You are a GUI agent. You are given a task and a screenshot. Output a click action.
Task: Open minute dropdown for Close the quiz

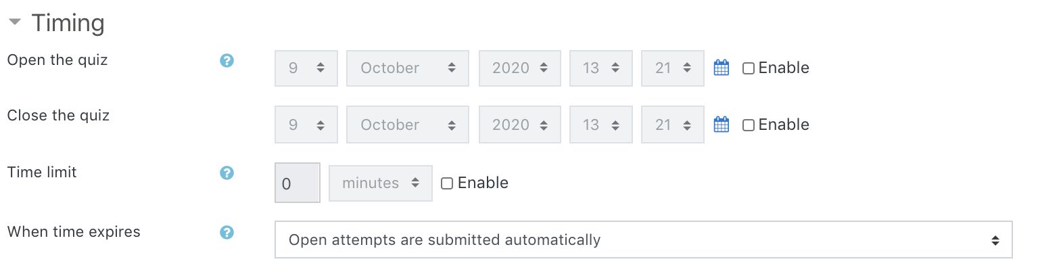coord(672,124)
